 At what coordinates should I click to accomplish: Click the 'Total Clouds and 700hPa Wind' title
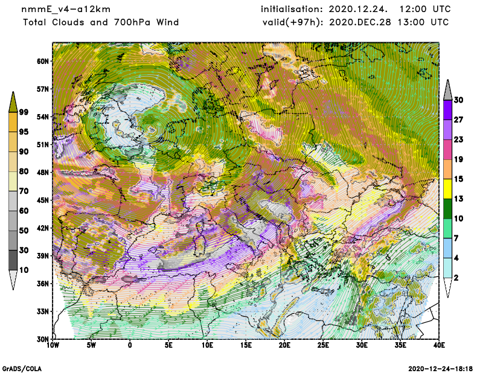coord(101,22)
